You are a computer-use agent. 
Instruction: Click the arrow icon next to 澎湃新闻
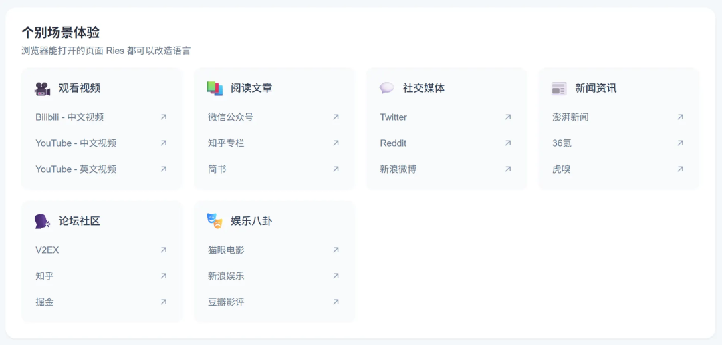tap(680, 117)
